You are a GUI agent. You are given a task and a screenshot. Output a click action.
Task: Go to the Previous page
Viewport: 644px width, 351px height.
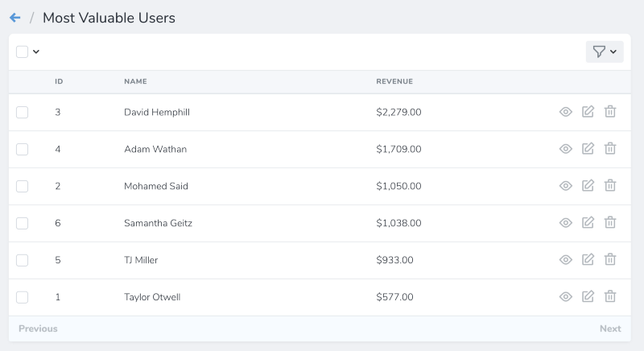tap(38, 328)
